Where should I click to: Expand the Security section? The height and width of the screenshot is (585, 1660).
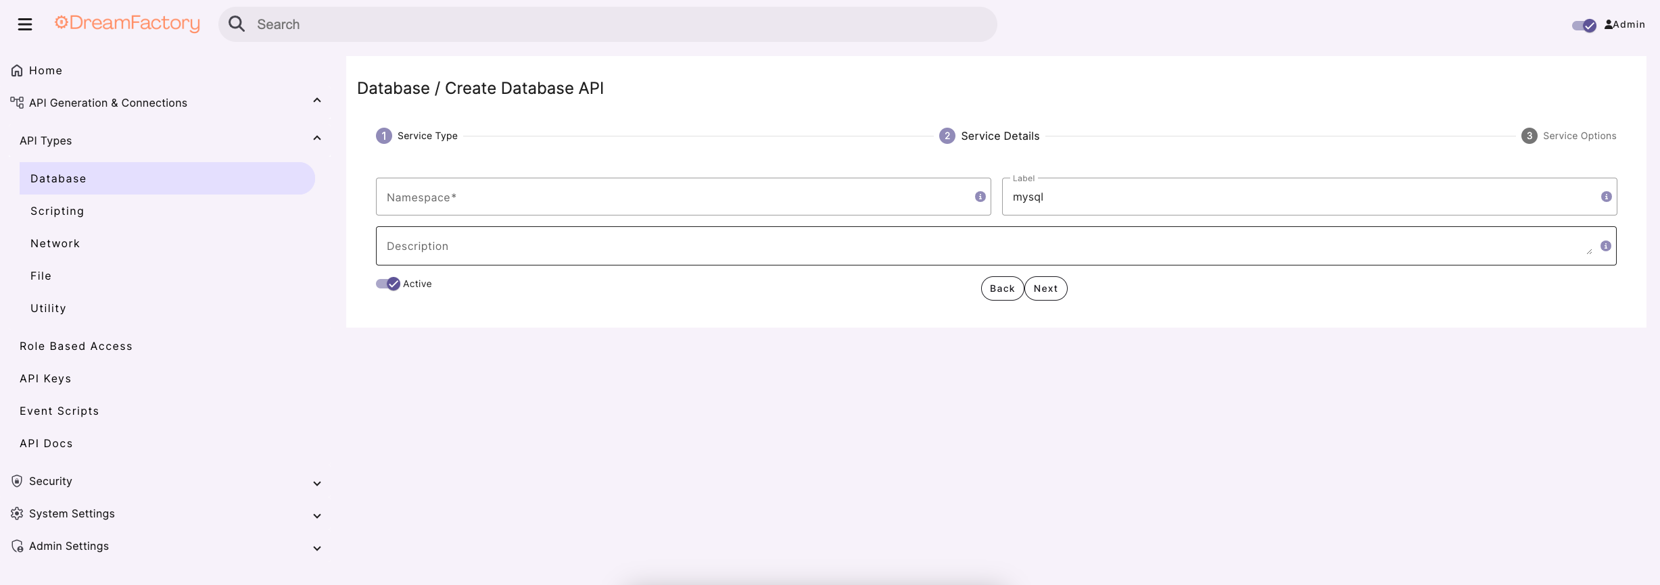tap(316, 483)
